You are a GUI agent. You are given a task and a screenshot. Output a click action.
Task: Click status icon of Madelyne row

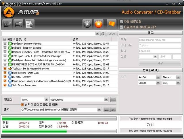[10, 60]
